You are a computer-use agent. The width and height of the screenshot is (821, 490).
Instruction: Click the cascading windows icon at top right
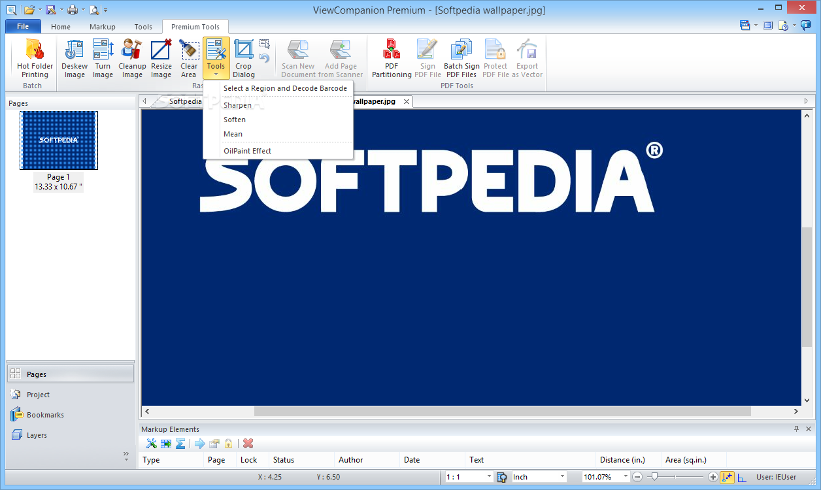[x=745, y=25]
